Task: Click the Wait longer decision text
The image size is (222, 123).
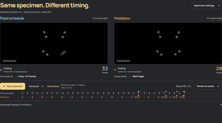Action: [x=138, y=76]
